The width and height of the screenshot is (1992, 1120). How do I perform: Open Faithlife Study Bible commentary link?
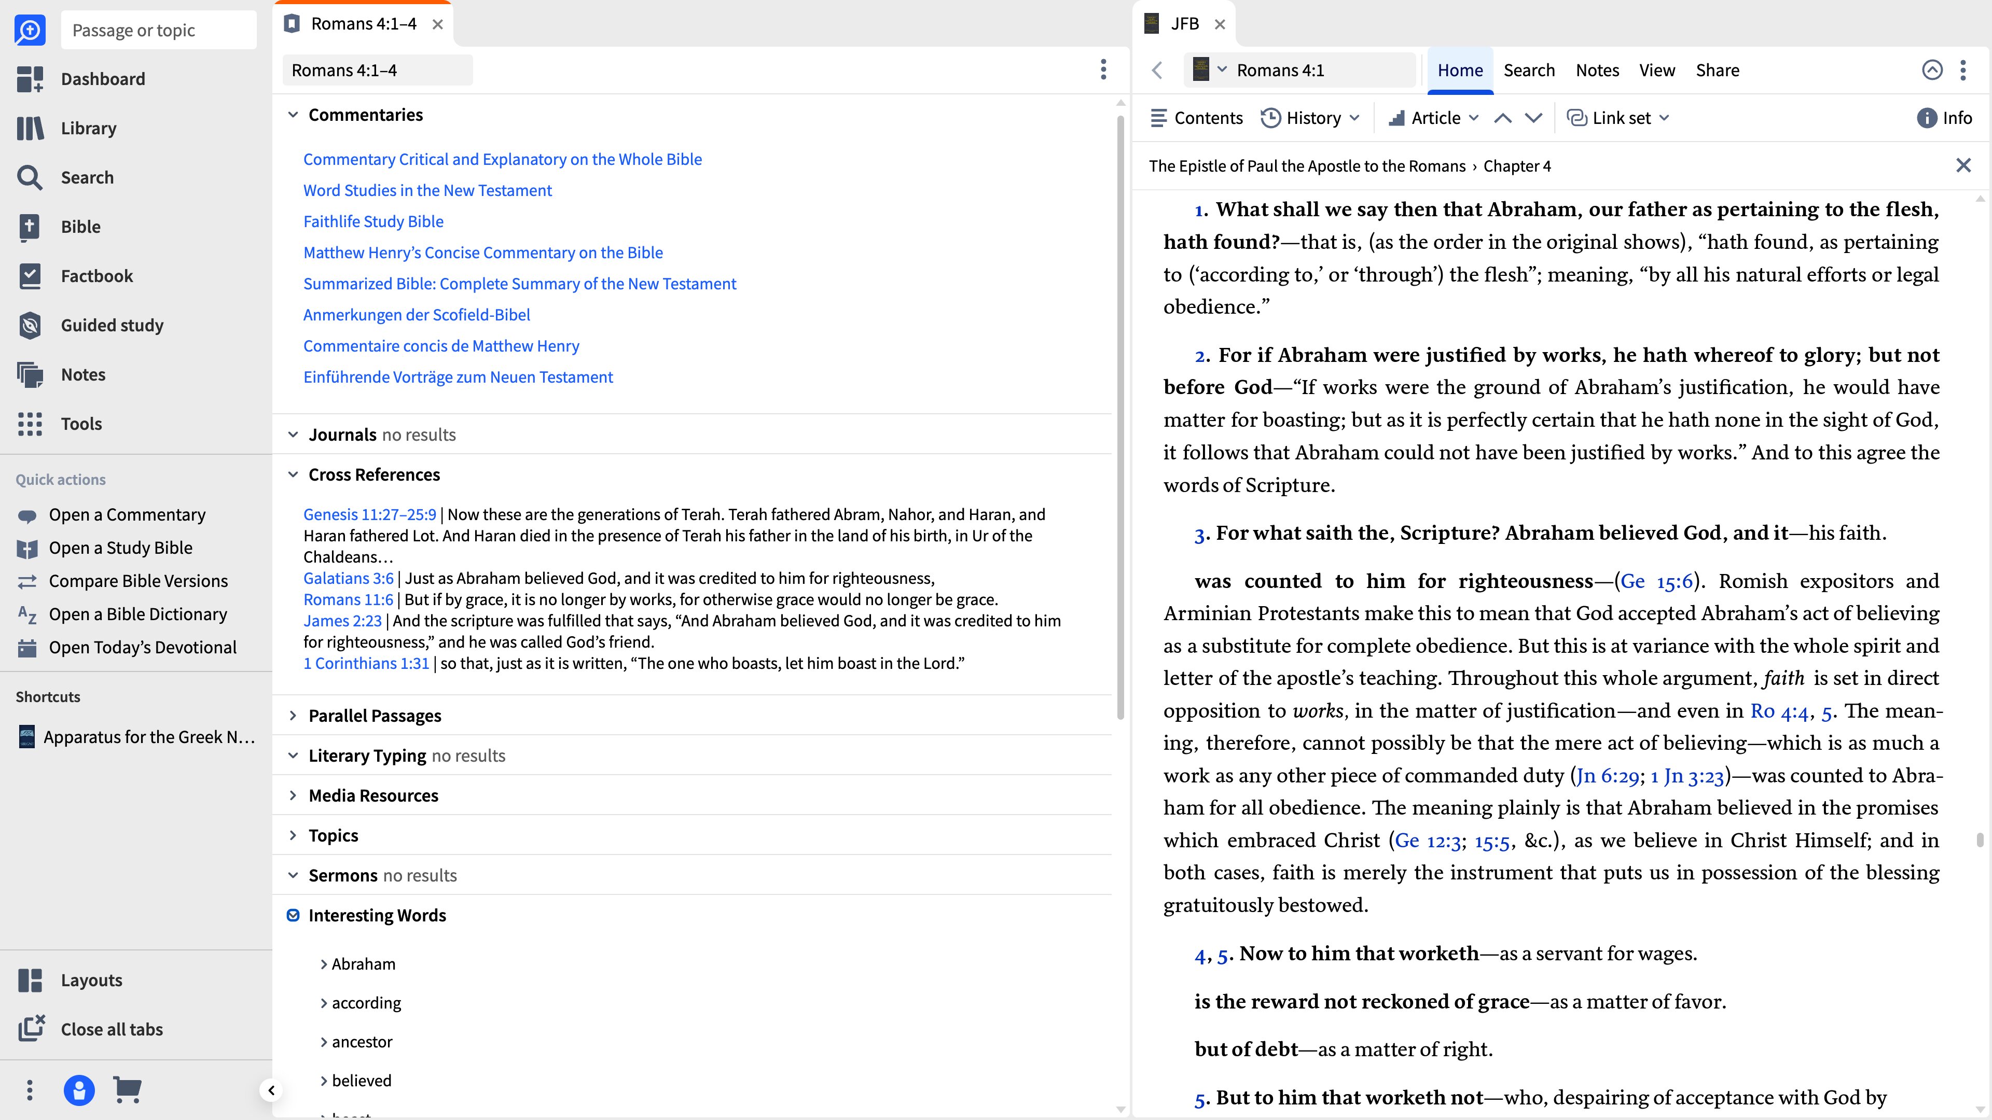point(373,222)
